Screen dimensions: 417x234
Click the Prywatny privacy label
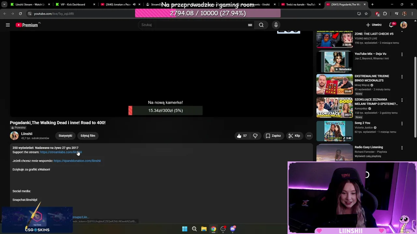[x=19, y=128]
